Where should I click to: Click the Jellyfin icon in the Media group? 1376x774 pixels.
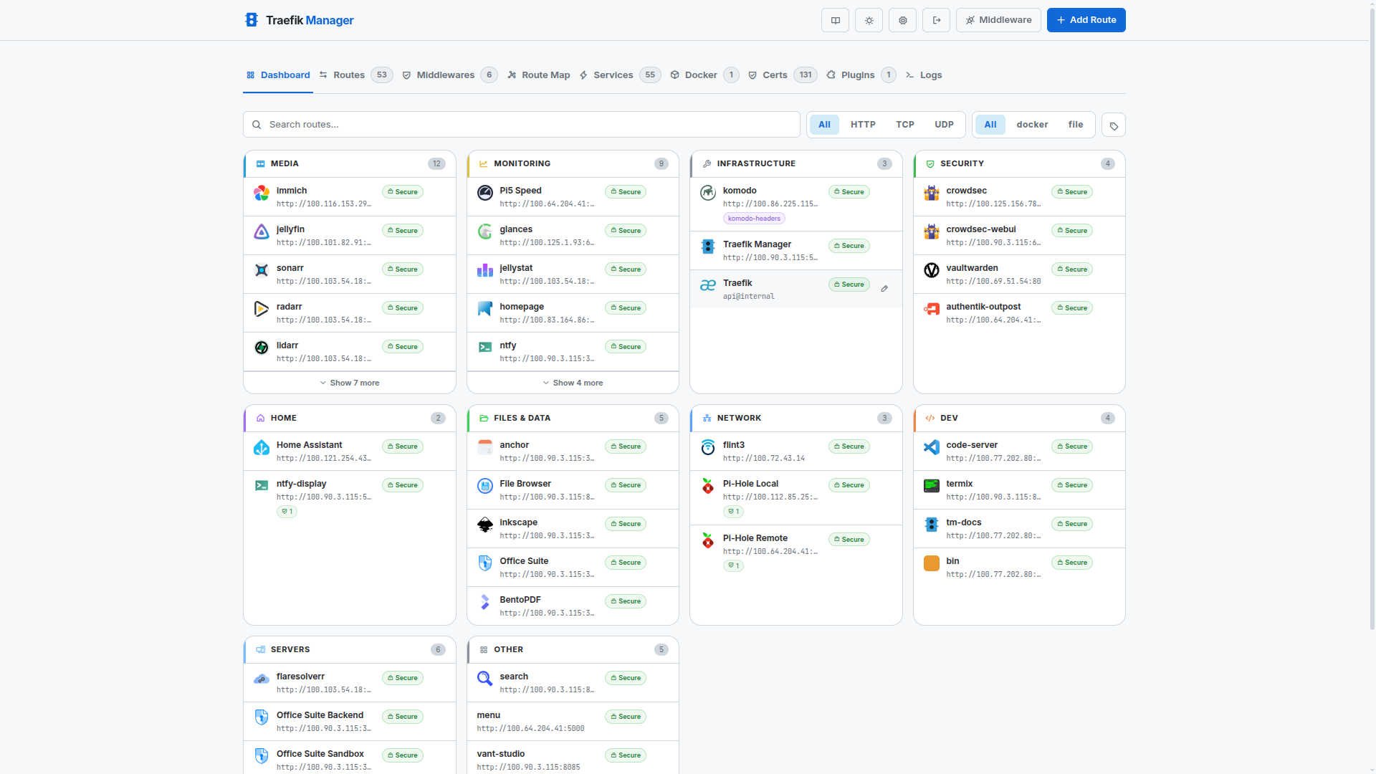point(262,232)
